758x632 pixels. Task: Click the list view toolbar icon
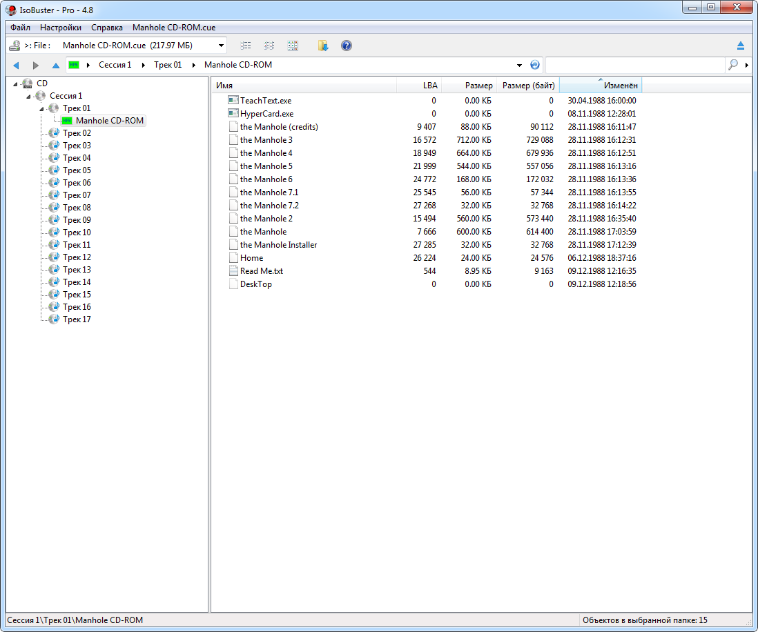[x=246, y=46]
